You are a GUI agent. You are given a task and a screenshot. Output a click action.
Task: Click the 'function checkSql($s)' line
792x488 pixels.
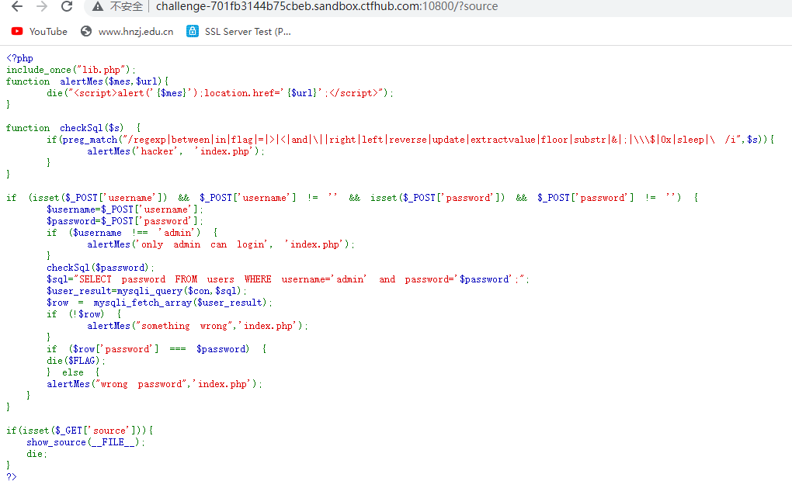(x=73, y=128)
